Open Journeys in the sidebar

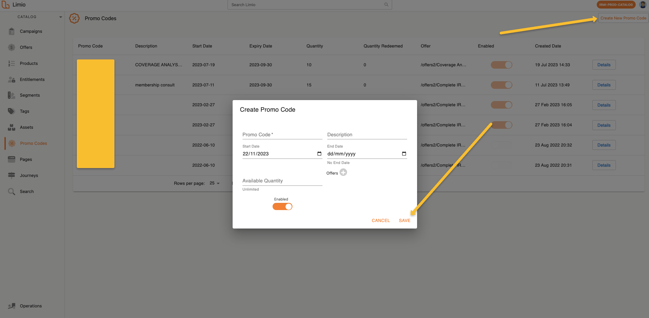(x=29, y=176)
